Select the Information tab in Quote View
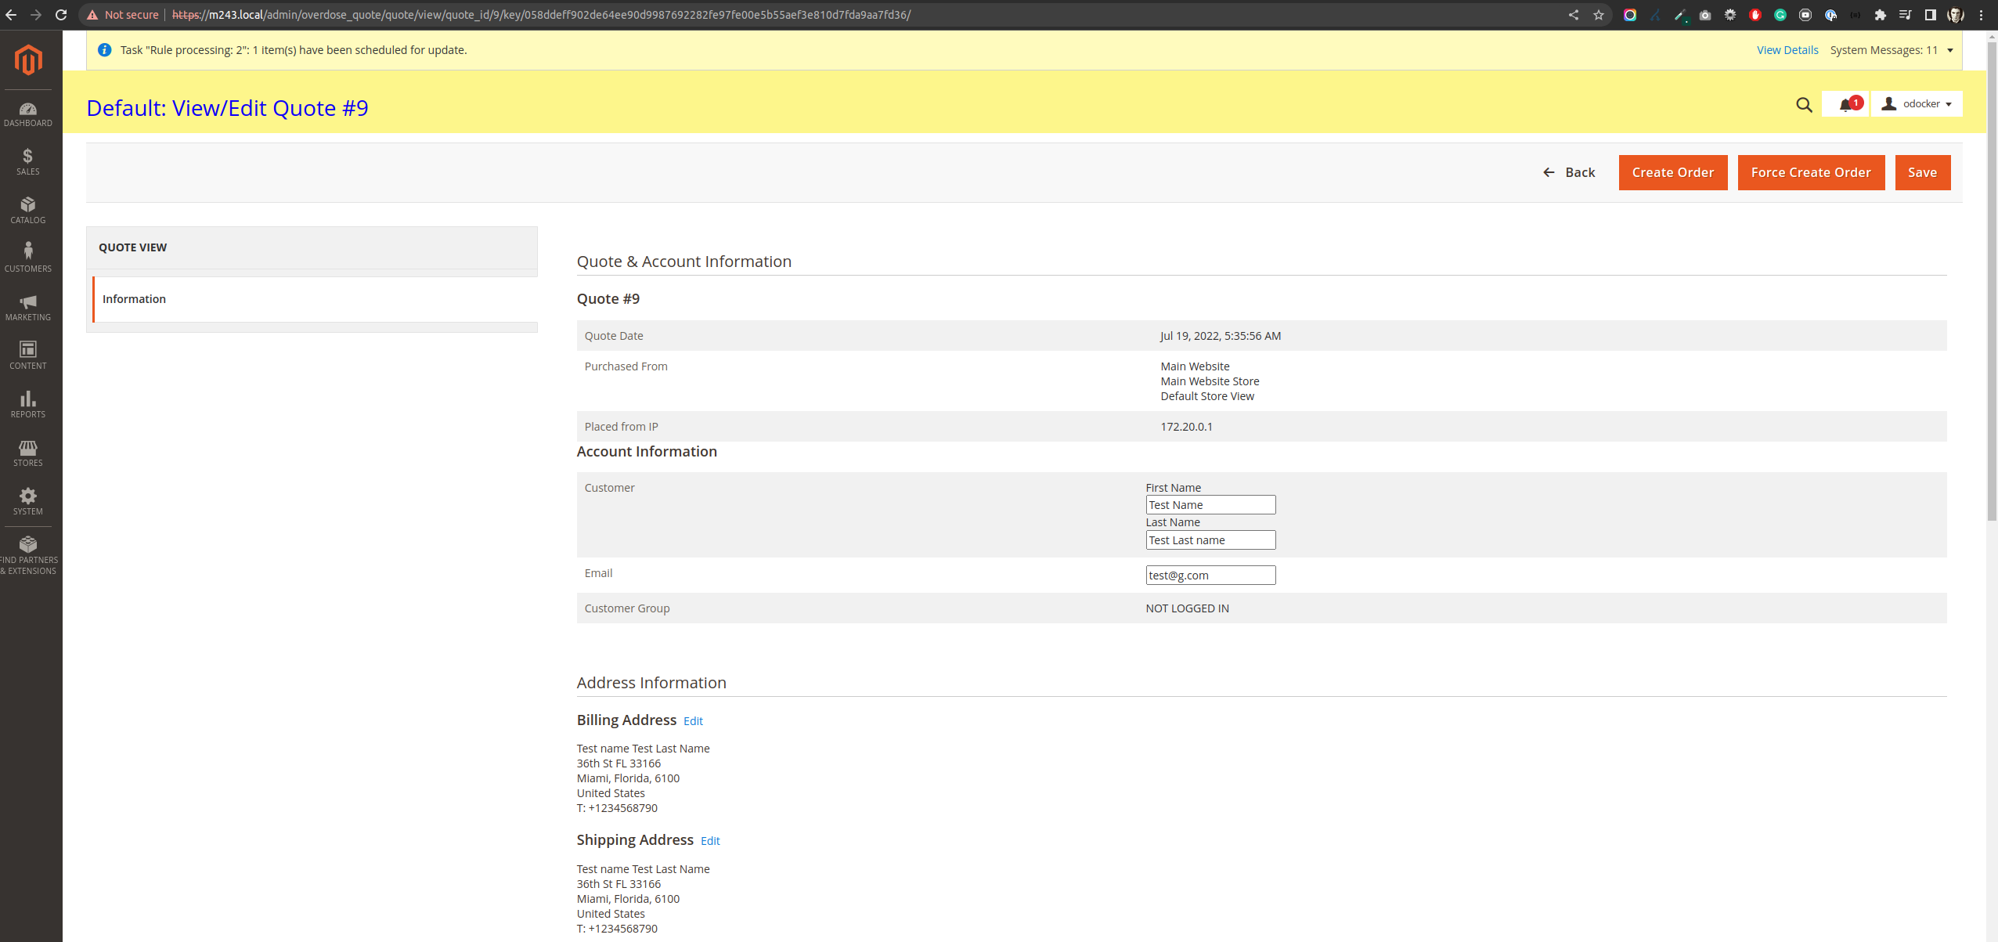The image size is (1998, 942). click(x=135, y=299)
